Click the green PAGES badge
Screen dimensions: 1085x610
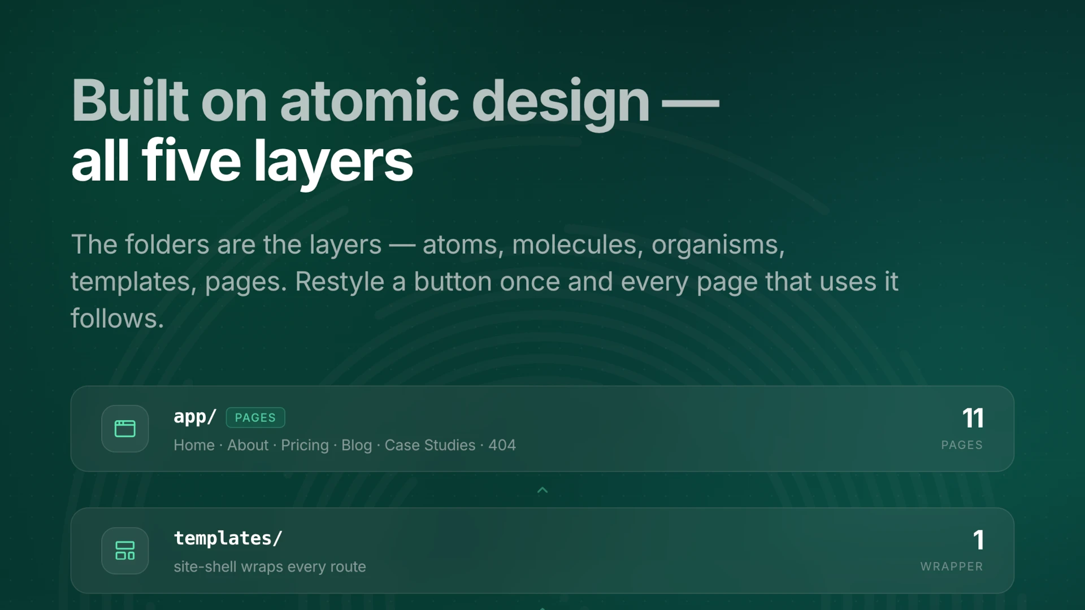click(x=255, y=417)
